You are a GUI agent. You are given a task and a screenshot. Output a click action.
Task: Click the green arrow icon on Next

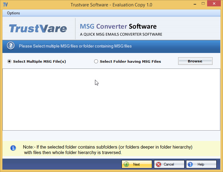point(126,164)
